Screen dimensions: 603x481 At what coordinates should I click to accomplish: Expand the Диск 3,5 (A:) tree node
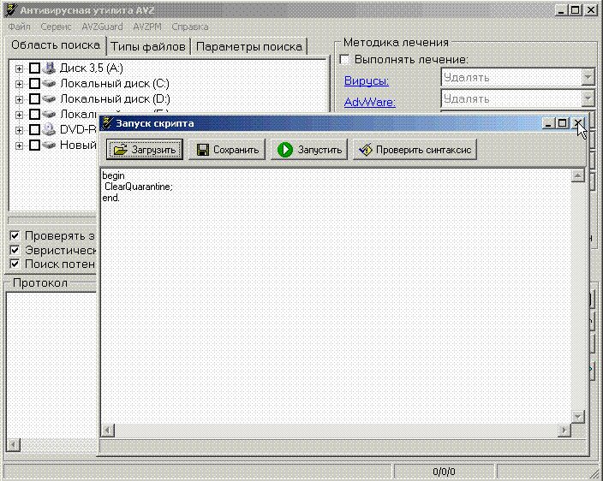20,68
